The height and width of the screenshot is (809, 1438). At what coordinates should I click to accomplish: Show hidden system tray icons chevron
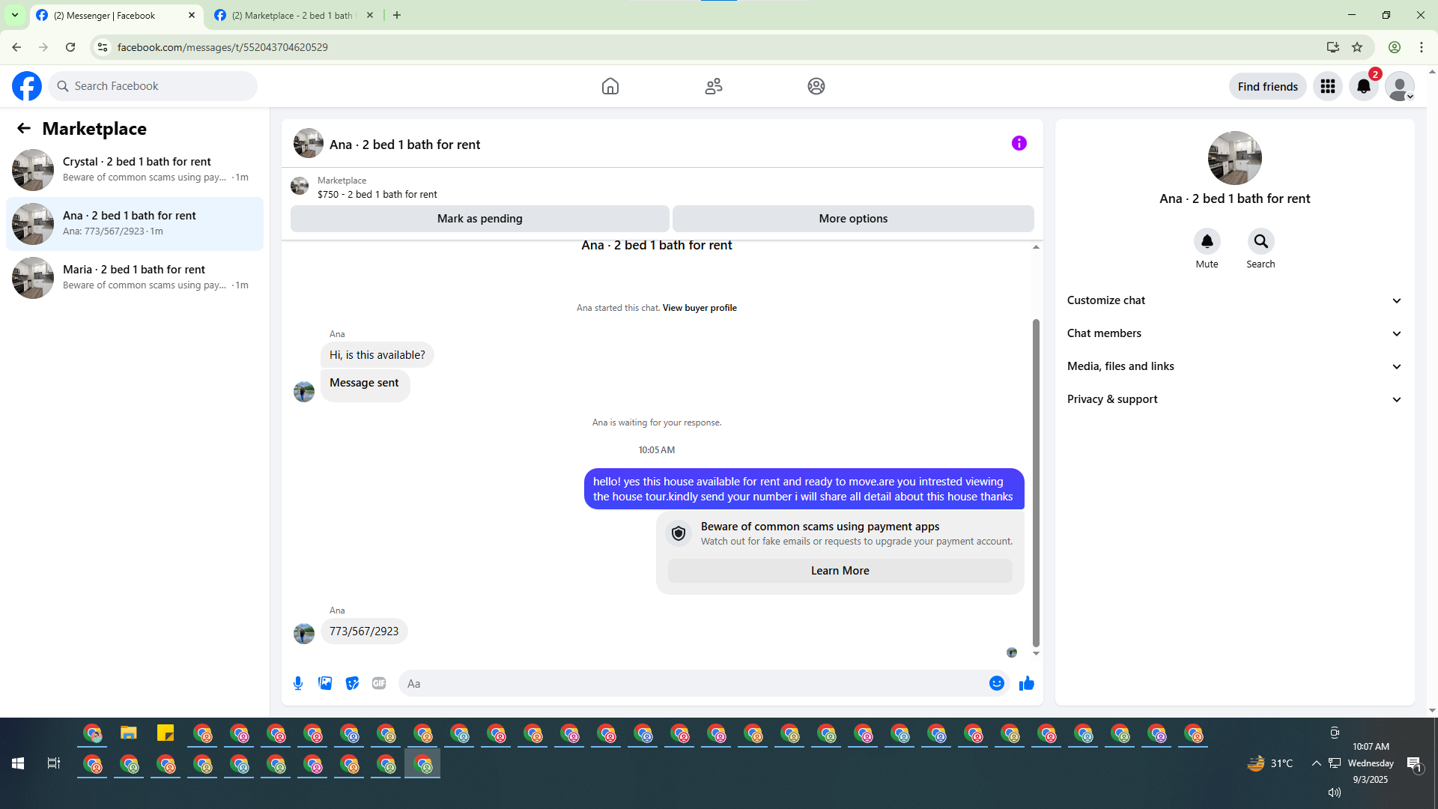[1316, 763]
